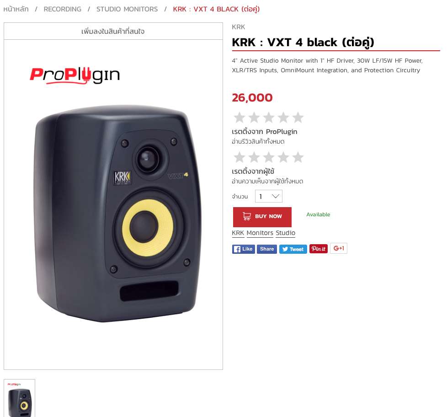Click the third star in user rating
The width and height of the screenshot is (447, 417).
(x=269, y=157)
